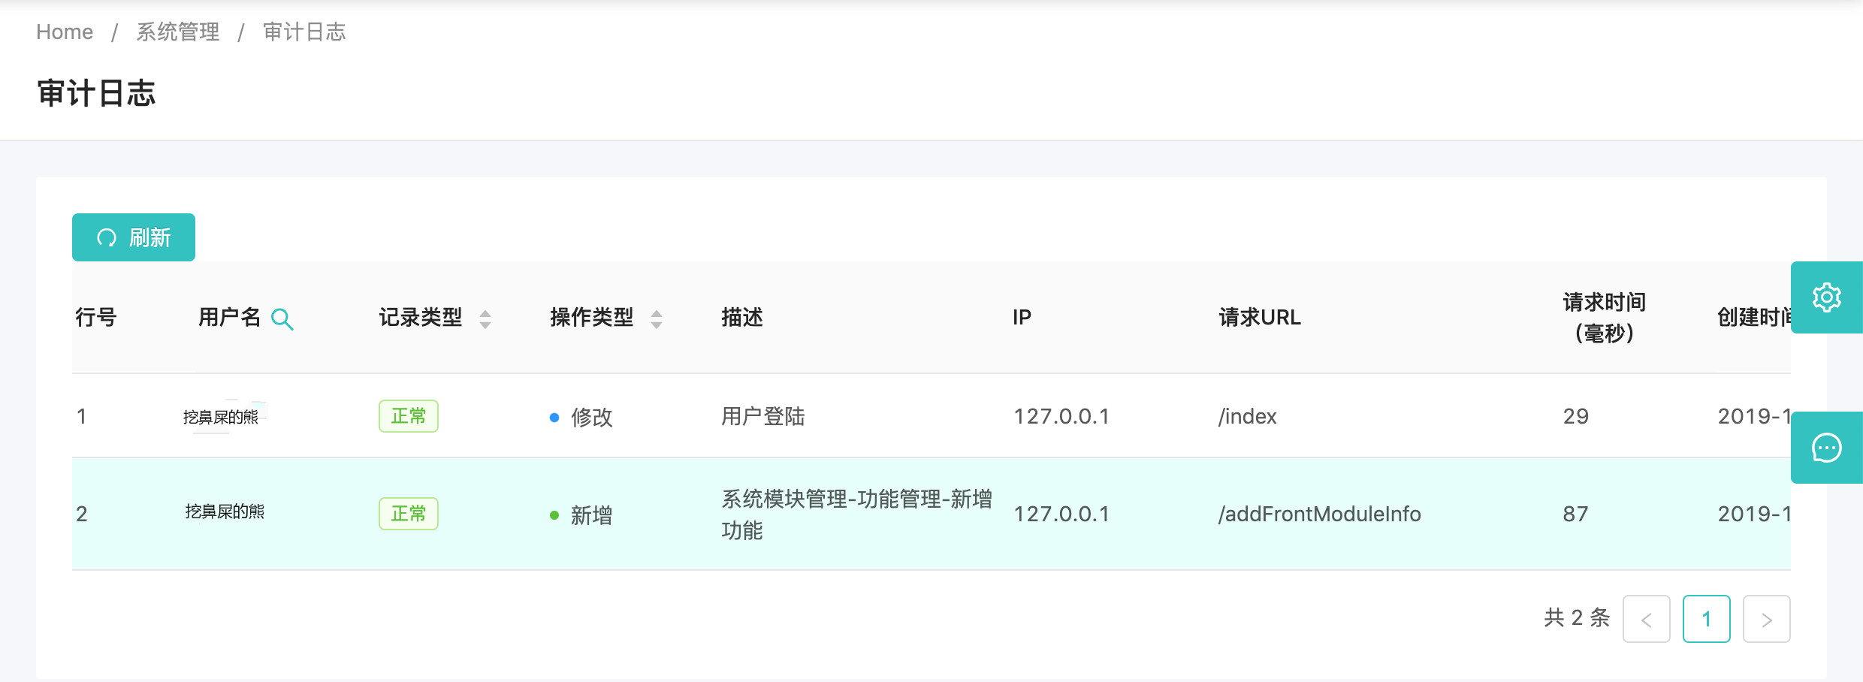Navigate to Home breadcrumb
This screenshot has width=1863, height=682.
click(65, 32)
